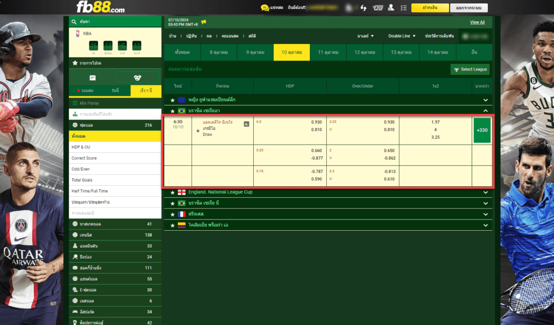This screenshot has height=325, width=554.
Task: Expand the Colombia Primera A chevron
Action: click(485, 226)
